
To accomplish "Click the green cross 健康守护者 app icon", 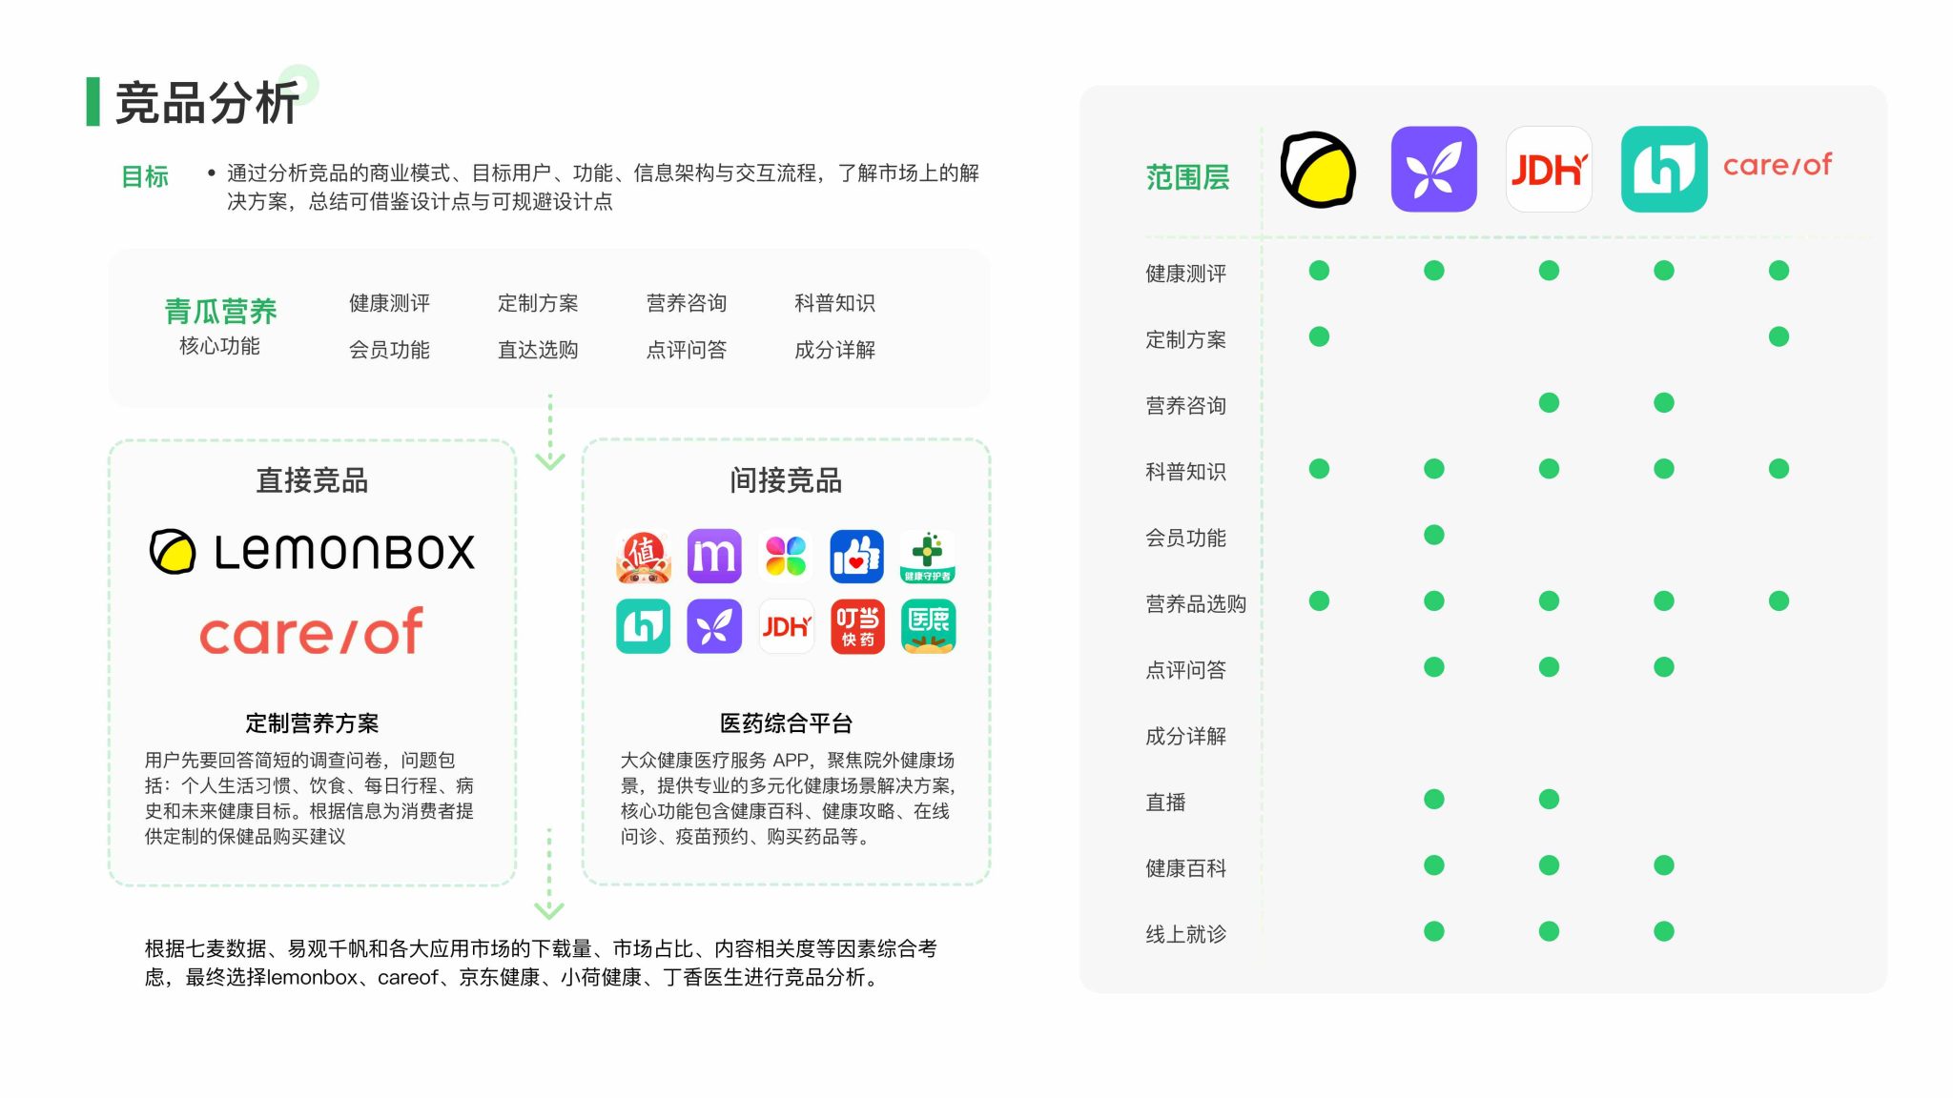I will click(928, 557).
